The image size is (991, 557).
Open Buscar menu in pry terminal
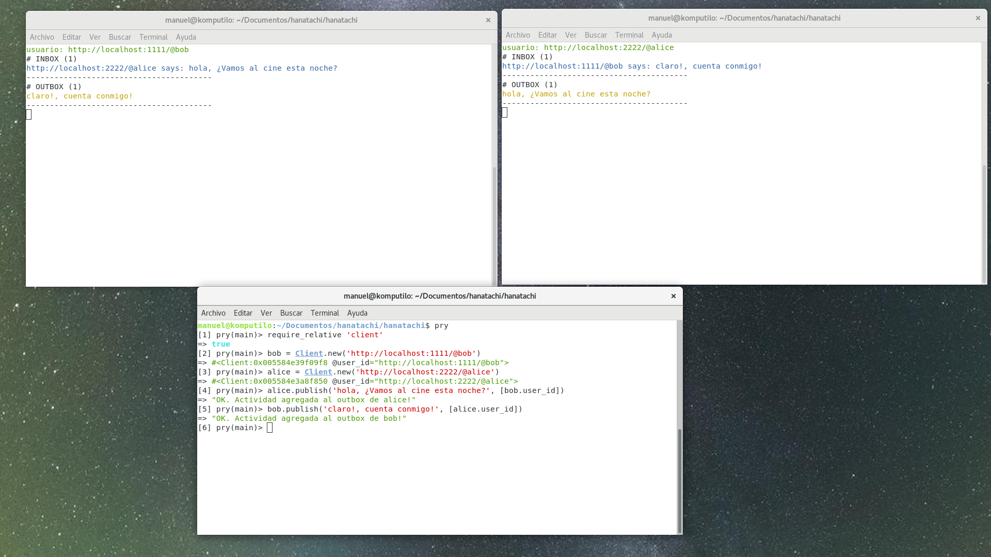[291, 313]
